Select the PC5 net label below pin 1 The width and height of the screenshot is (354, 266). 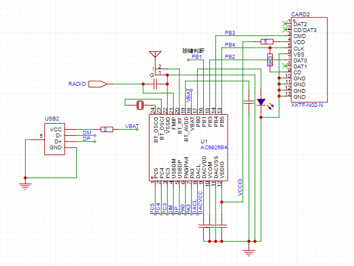[152, 208]
